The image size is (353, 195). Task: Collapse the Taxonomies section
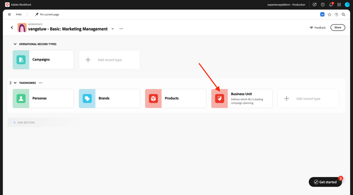15,83
